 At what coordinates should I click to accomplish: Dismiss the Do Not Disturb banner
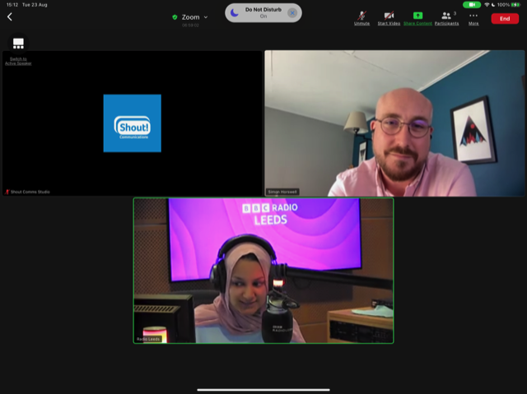point(292,13)
